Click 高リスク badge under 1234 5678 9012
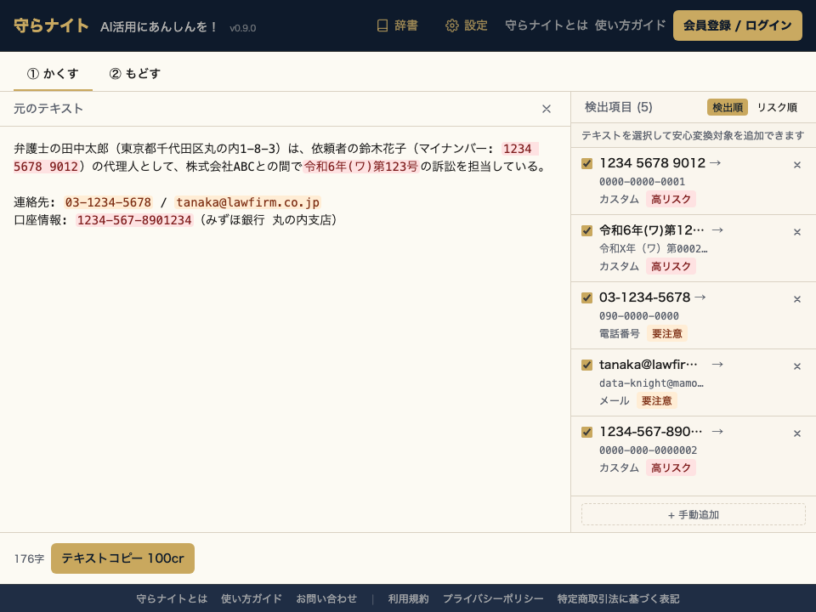This screenshot has width=816, height=612. click(671, 199)
